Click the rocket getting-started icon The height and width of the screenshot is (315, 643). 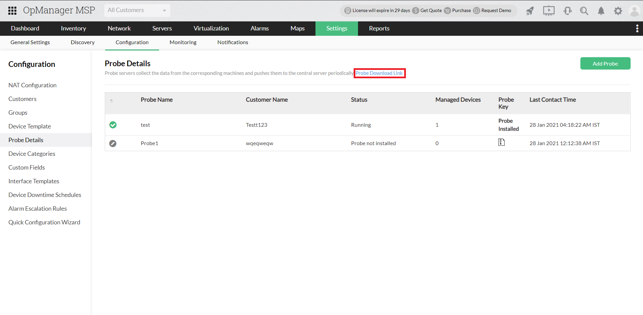coord(530,11)
